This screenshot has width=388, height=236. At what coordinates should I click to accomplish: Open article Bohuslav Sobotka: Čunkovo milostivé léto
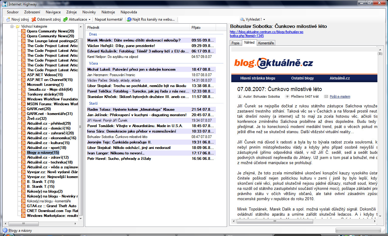(x=151, y=137)
